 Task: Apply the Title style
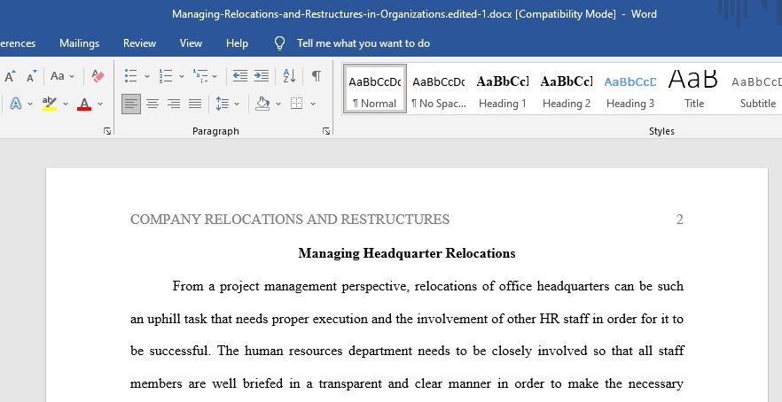tap(693, 89)
